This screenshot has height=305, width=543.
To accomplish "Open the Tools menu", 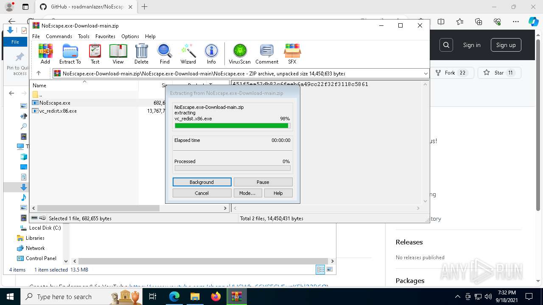I will [x=84, y=36].
